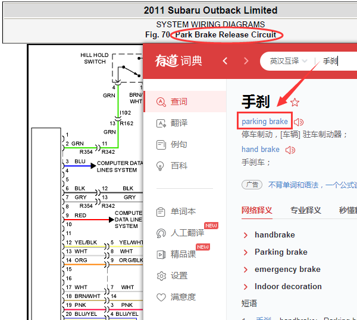Click the 人工翻译 headset icon
The width and height of the screenshot is (357, 320).
161,233
